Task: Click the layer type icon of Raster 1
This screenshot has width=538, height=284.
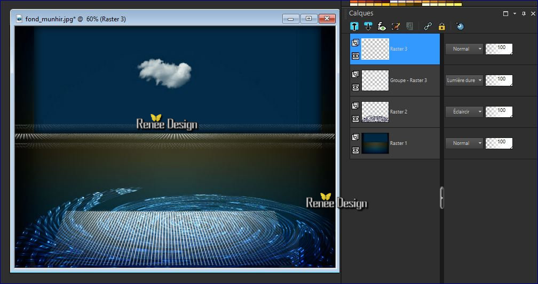Action: 355,137
